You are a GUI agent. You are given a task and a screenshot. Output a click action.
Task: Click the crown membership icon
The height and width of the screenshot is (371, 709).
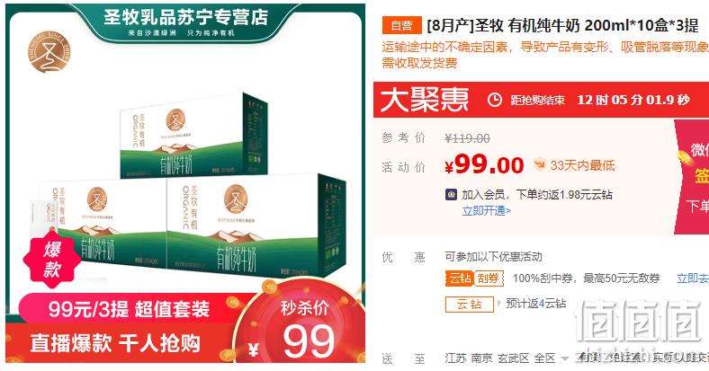pos(452,195)
